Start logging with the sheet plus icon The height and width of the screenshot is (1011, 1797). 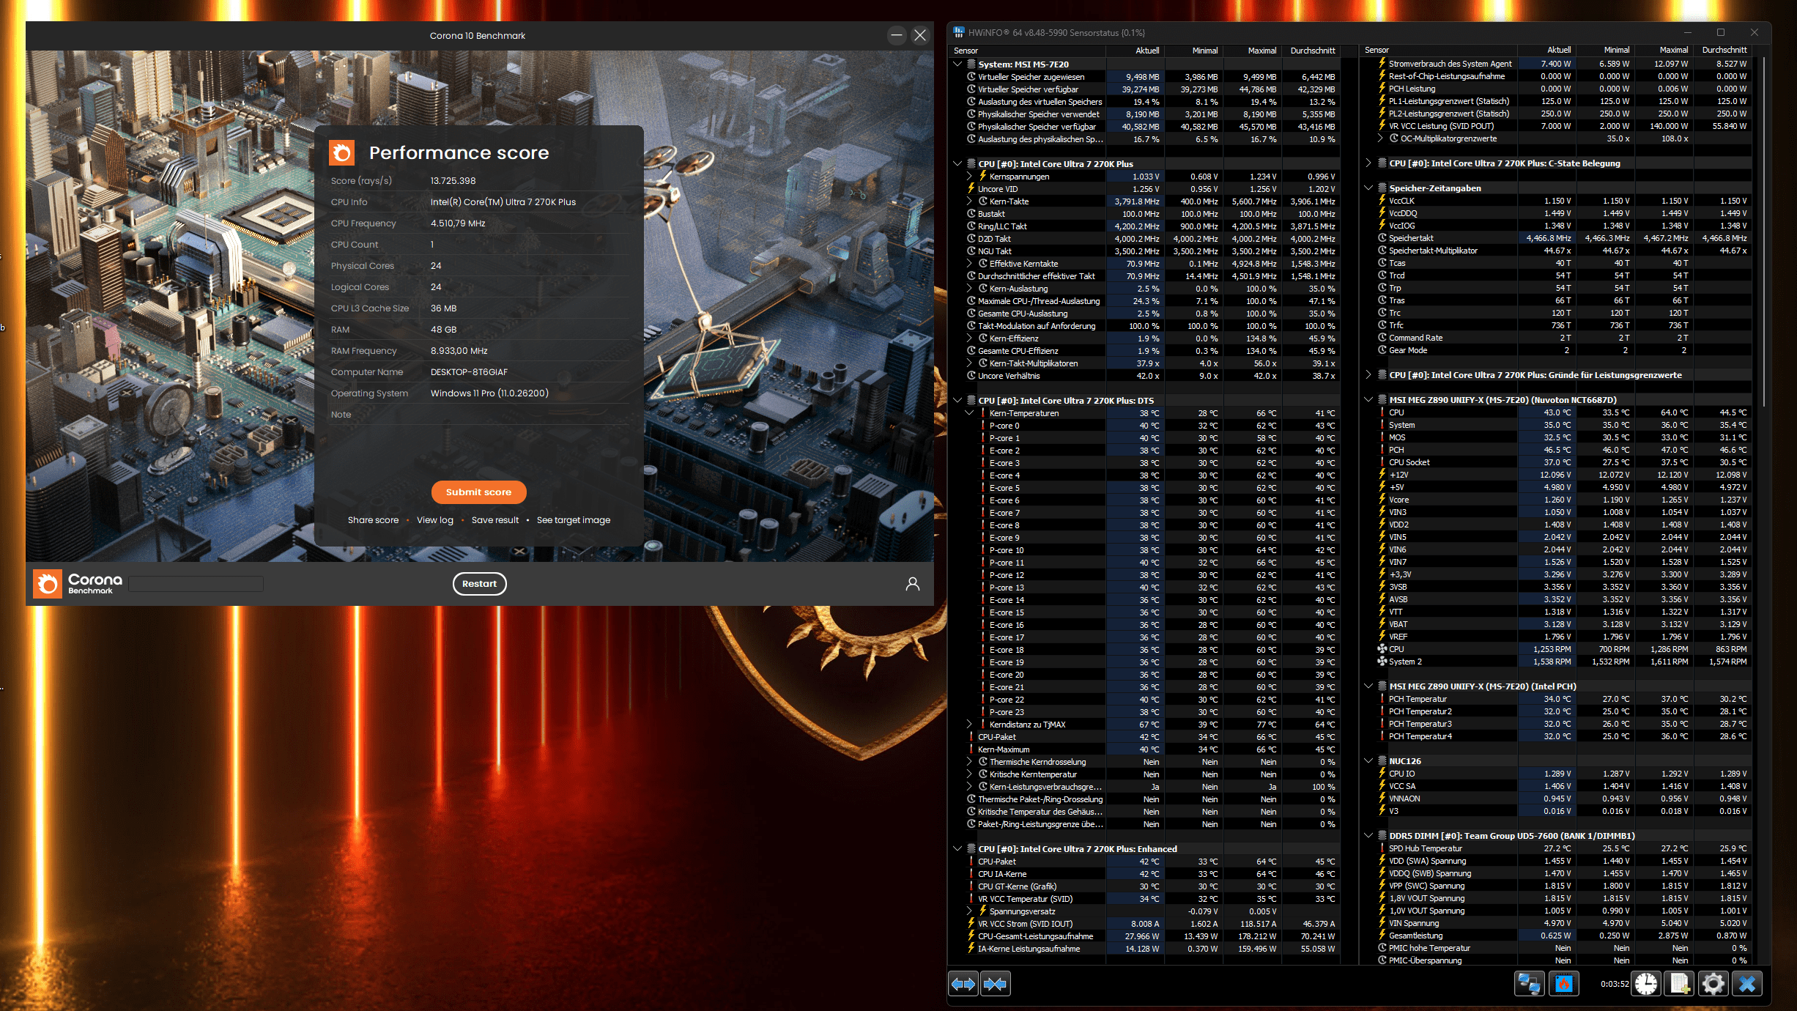click(x=1680, y=984)
